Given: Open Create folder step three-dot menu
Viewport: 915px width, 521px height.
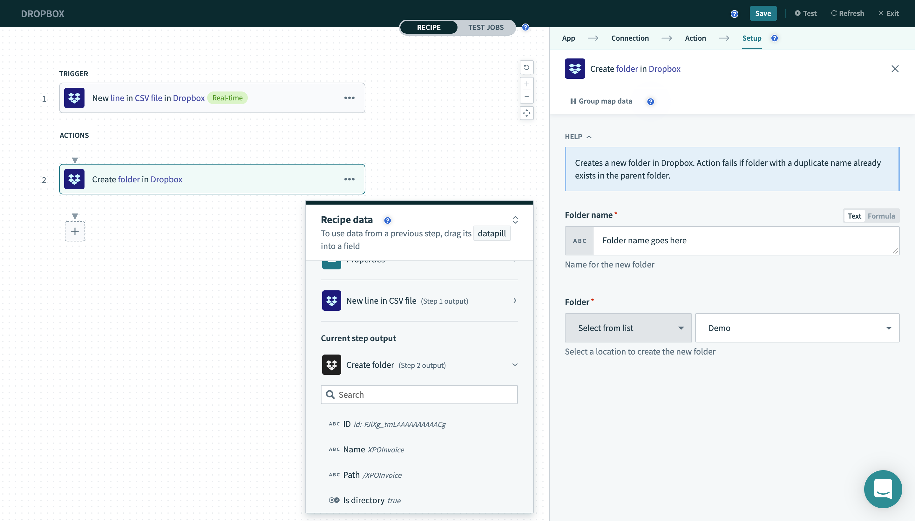Looking at the screenshot, I should coord(349,179).
